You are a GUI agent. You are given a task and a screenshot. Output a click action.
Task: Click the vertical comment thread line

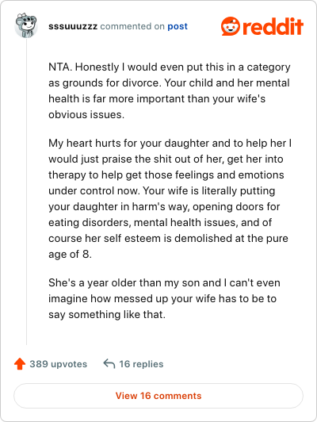[26, 193]
